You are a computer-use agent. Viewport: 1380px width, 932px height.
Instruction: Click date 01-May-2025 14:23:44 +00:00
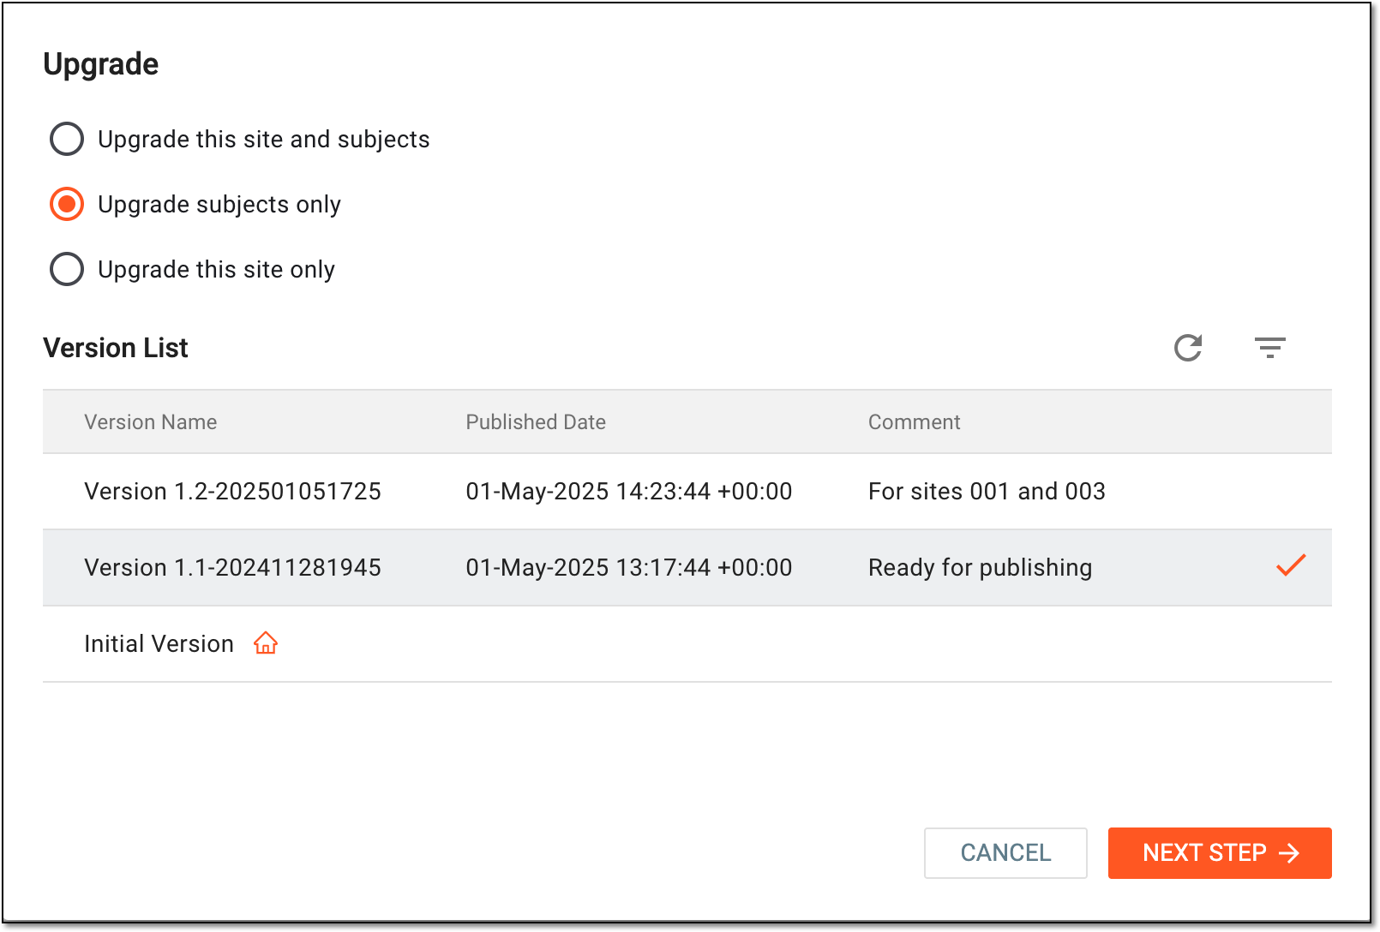[629, 491]
